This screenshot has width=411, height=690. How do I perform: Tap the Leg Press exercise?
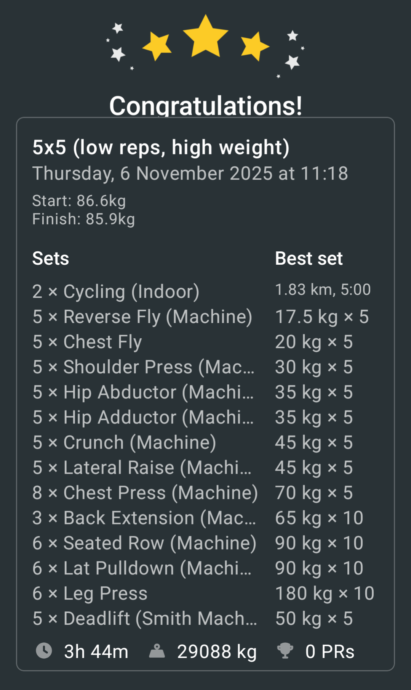(90, 593)
